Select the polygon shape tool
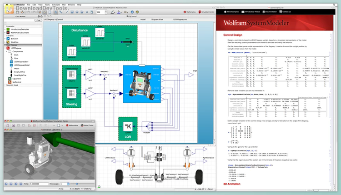This screenshot has height=195, width=341. pyautogui.click(x=82, y=12)
